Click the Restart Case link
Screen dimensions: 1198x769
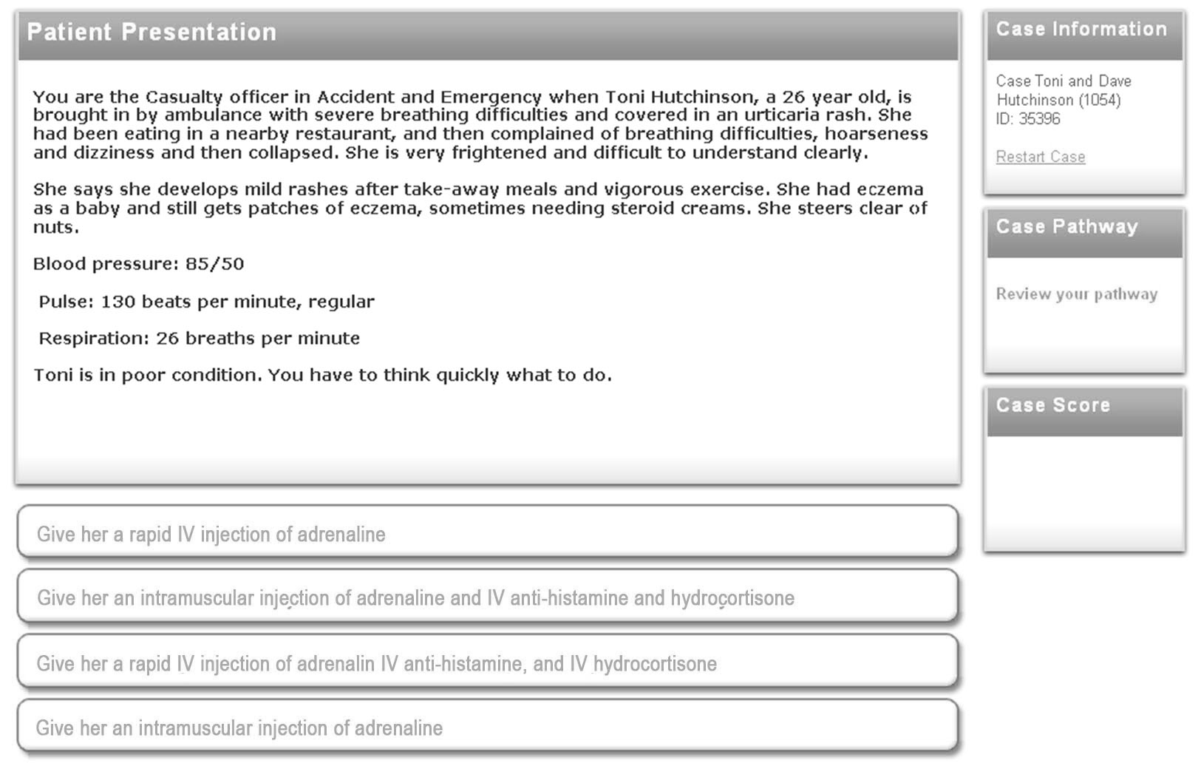[x=1040, y=157]
